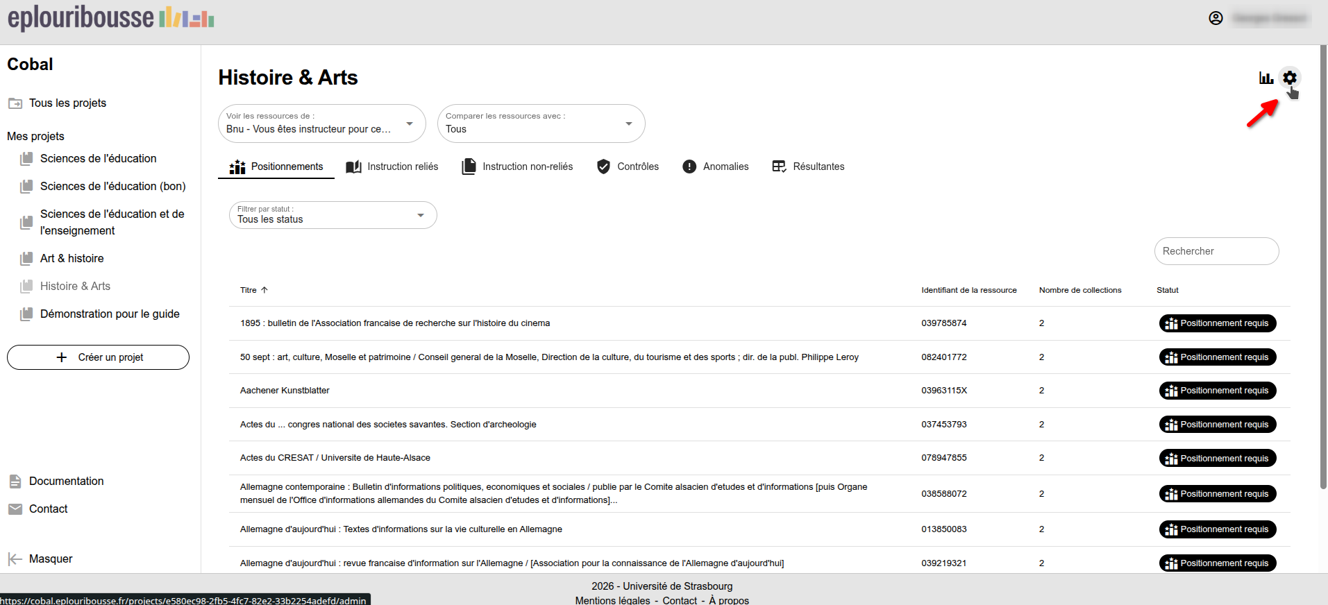This screenshot has width=1328, height=605.
Task: Switch to the Anomalies tab
Action: coord(716,167)
